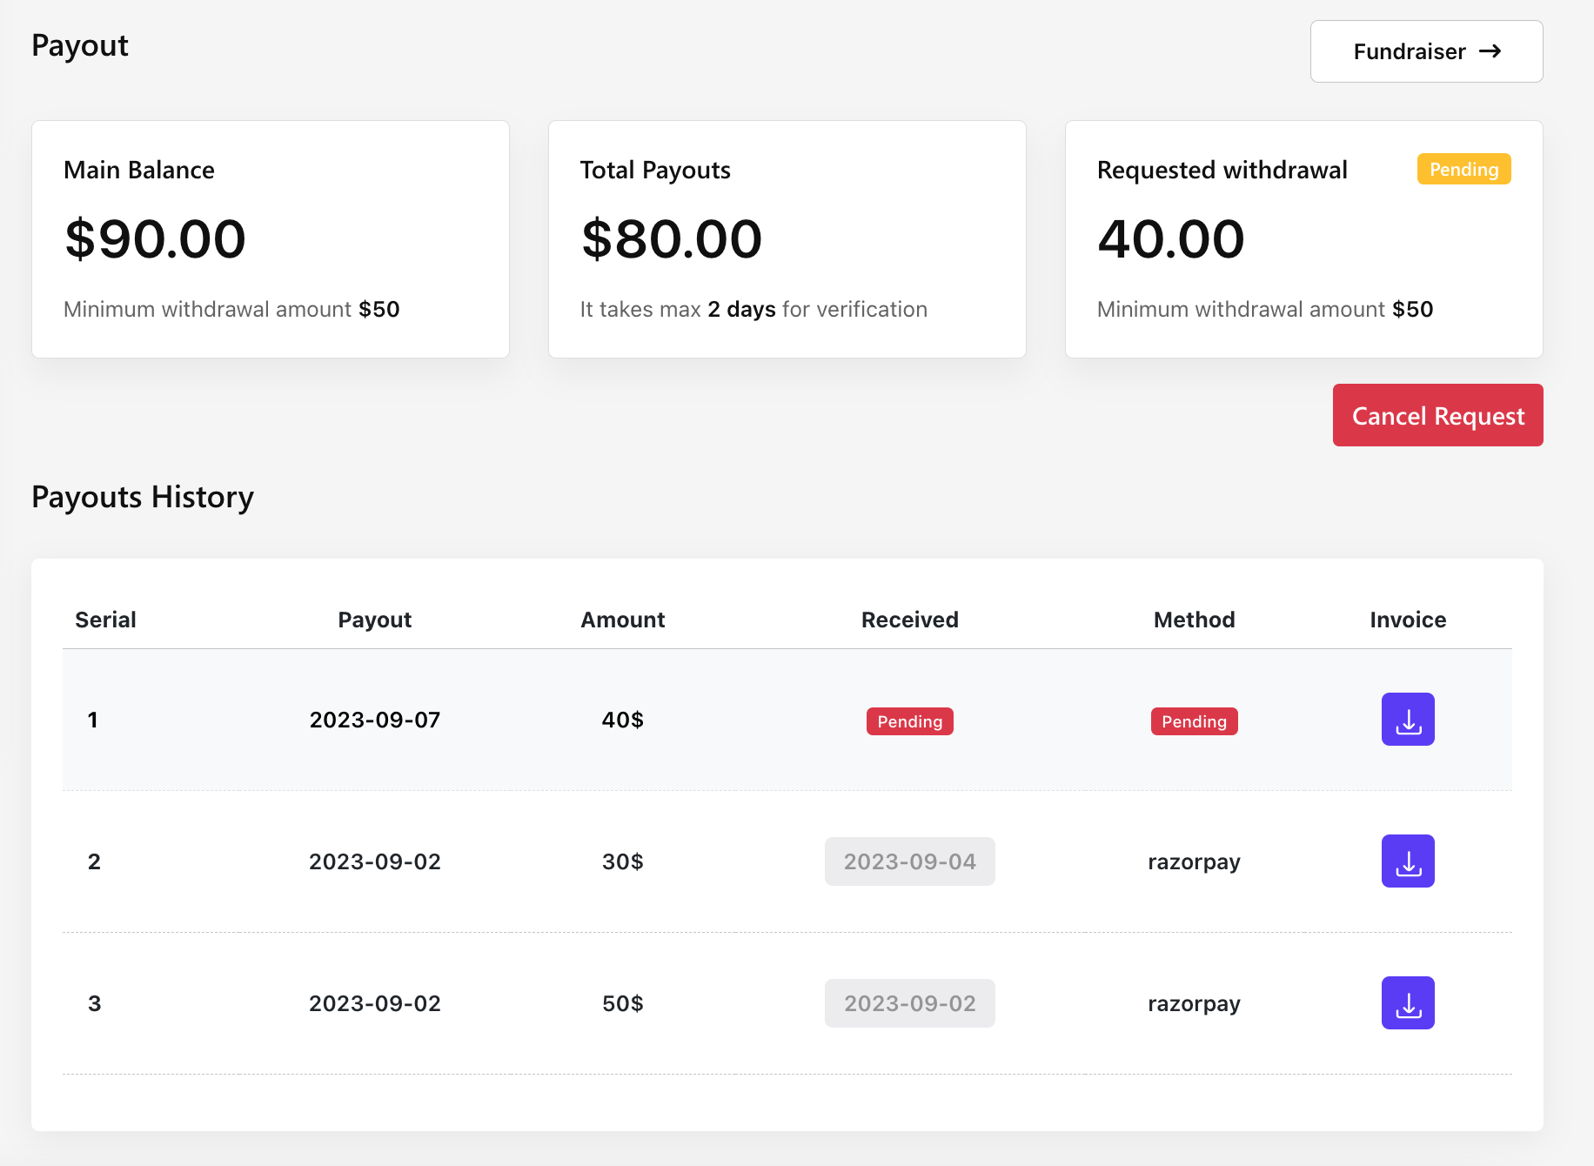The height and width of the screenshot is (1166, 1594).
Task: Download invoice for the 50$ payout
Action: (x=1408, y=1003)
